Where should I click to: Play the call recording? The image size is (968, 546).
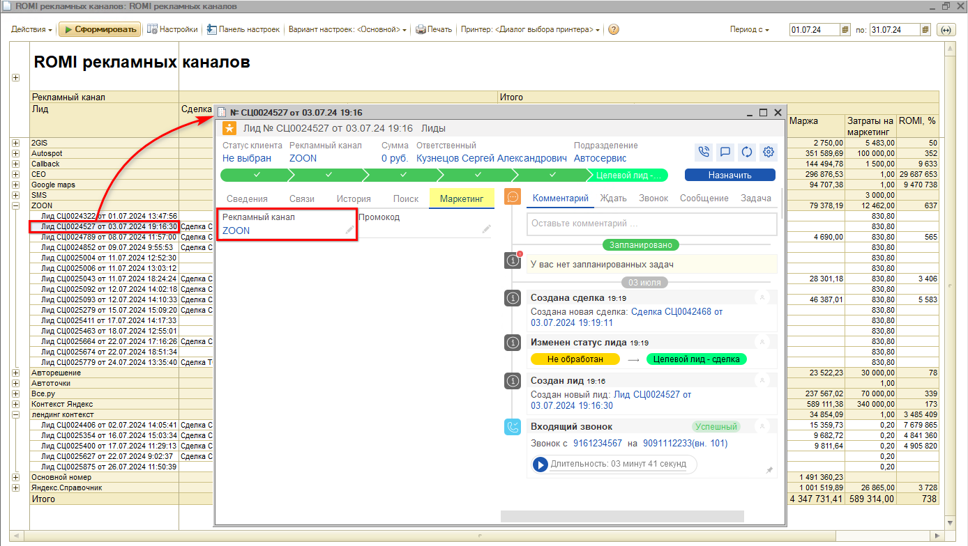pyautogui.click(x=540, y=464)
